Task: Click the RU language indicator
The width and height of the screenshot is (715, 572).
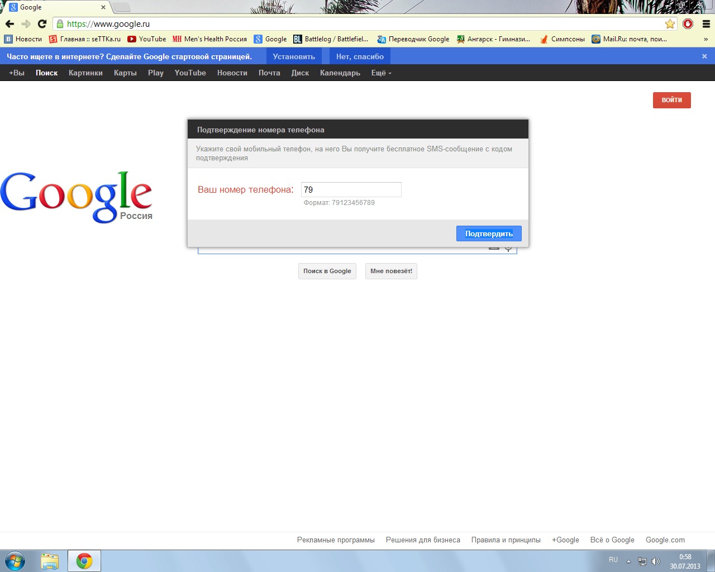Action: click(613, 560)
